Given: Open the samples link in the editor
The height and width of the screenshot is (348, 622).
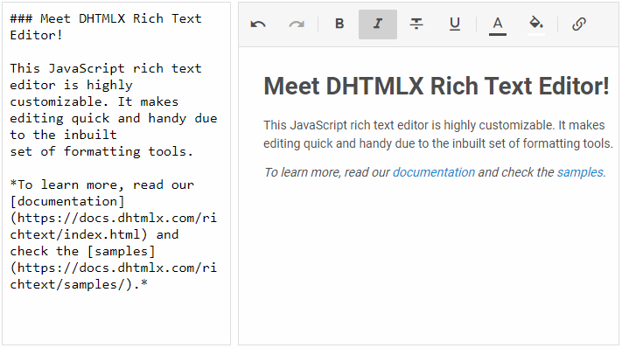Looking at the screenshot, I should (x=580, y=172).
